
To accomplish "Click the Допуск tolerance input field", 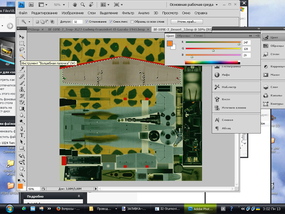I will coord(78,22).
